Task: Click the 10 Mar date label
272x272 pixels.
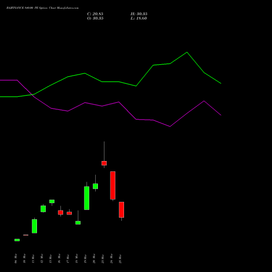Action: point(24,258)
